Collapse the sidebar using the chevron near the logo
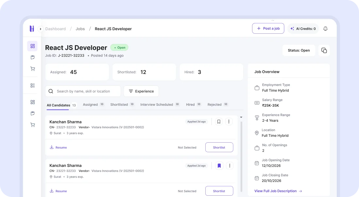This screenshot has width=359, height=197. point(40,29)
